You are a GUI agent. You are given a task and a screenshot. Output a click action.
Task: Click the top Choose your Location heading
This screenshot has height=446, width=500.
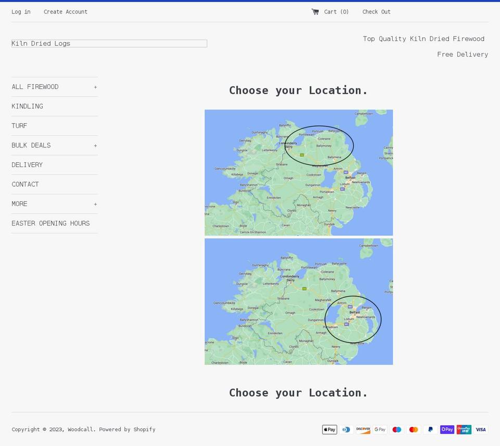point(298,91)
